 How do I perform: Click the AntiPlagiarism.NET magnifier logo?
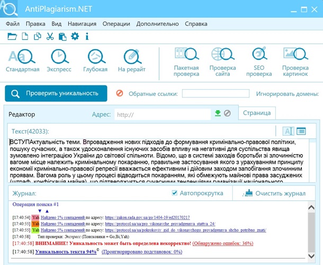(x=10, y=8)
